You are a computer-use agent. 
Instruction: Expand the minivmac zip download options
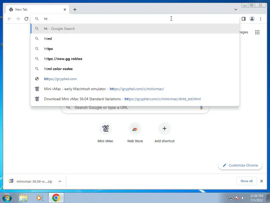pos(60,181)
